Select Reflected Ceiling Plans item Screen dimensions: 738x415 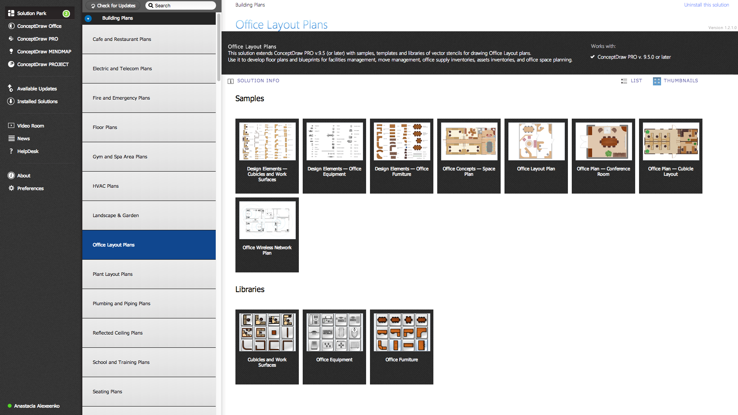[x=149, y=333]
